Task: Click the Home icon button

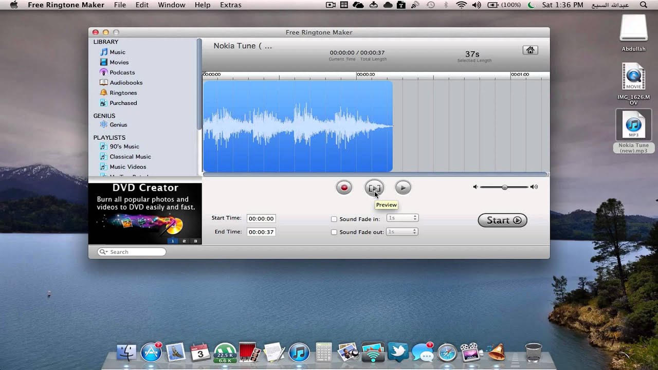Action: [x=530, y=50]
